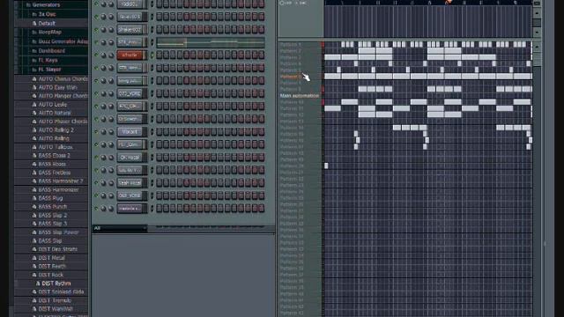This screenshot has width=564, height=317.
Task: Select the orange highlighted Pattern 6 label
Action: click(291, 77)
